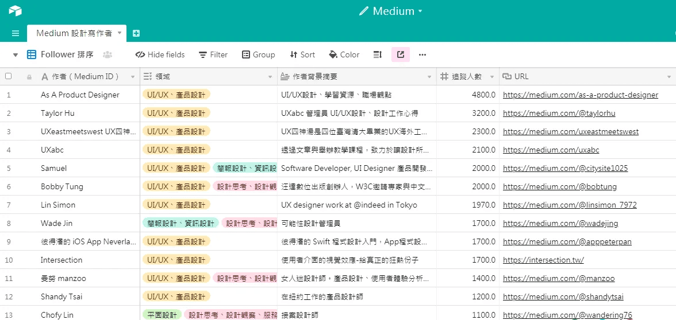This screenshot has width=676, height=320.
Task: Open the uxeastmeetswest Medium link
Action: point(571,132)
